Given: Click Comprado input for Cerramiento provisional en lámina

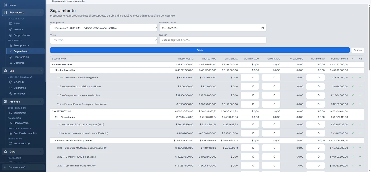Looking at the screenshot, I should tap(271, 87).
